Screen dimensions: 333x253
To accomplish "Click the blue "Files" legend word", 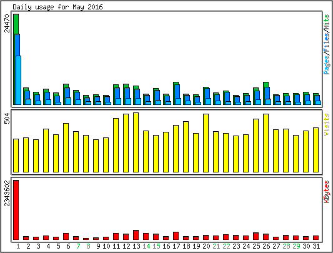I will pyautogui.click(x=327, y=42).
